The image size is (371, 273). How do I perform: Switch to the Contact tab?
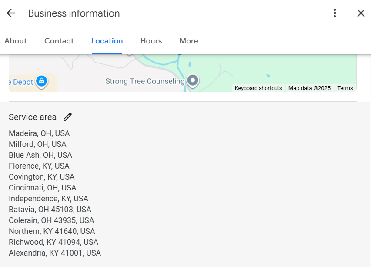(x=59, y=41)
